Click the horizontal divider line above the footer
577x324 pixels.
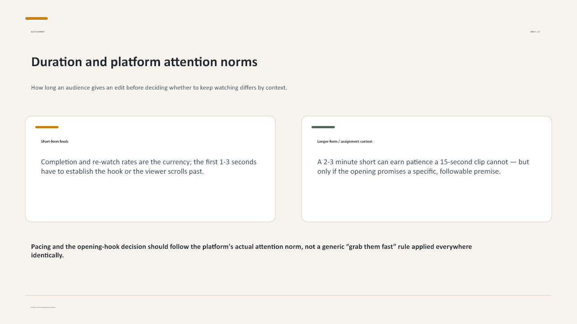(x=288, y=296)
